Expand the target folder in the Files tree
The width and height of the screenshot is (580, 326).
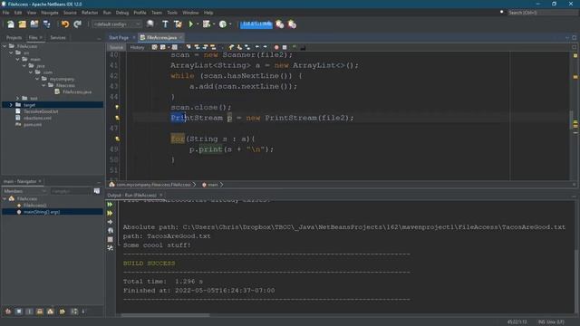click(x=11, y=105)
